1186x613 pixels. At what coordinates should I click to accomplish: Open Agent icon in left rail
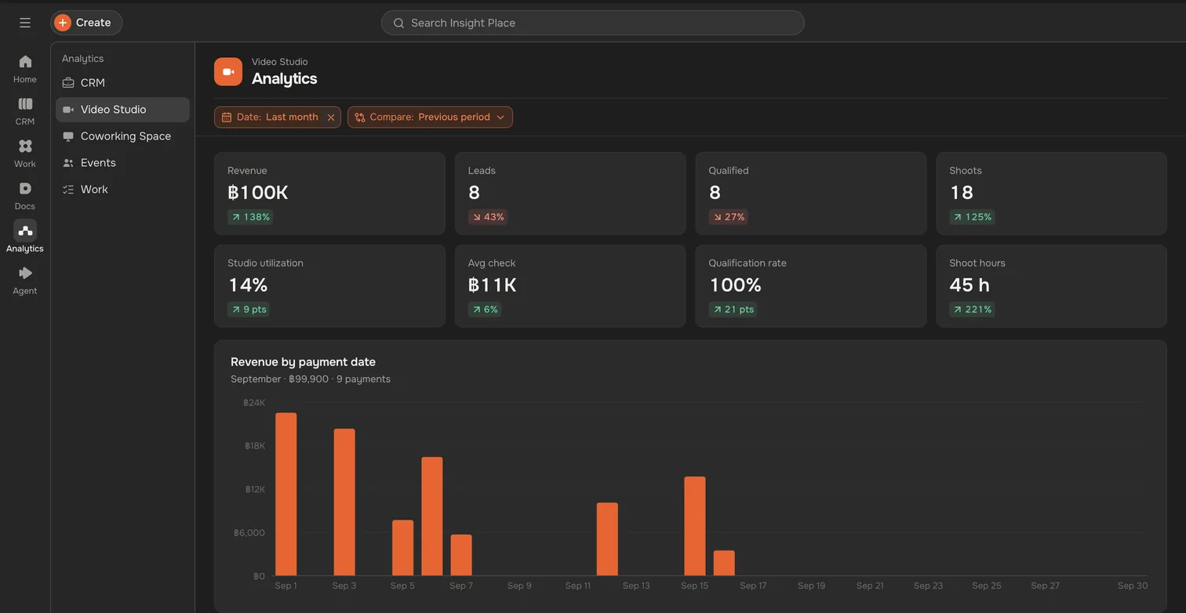pos(25,280)
